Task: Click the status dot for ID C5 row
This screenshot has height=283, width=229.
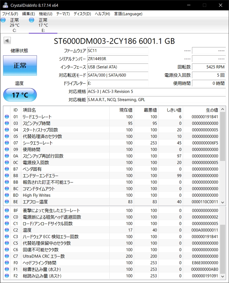Action: [7, 243]
